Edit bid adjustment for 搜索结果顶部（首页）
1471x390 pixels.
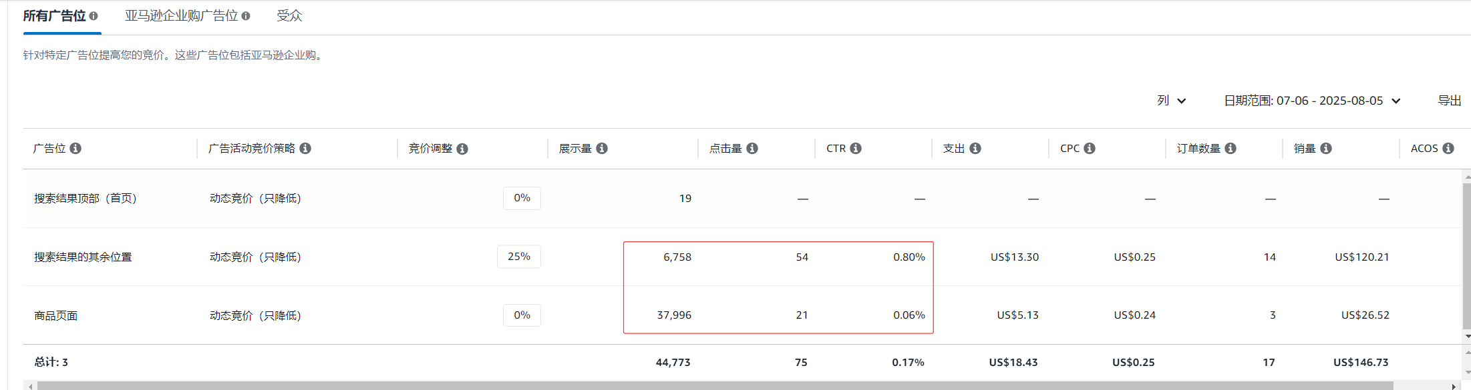[522, 198]
